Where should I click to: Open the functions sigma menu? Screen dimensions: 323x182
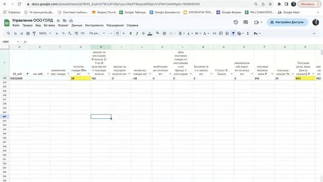[x=248, y=33]
